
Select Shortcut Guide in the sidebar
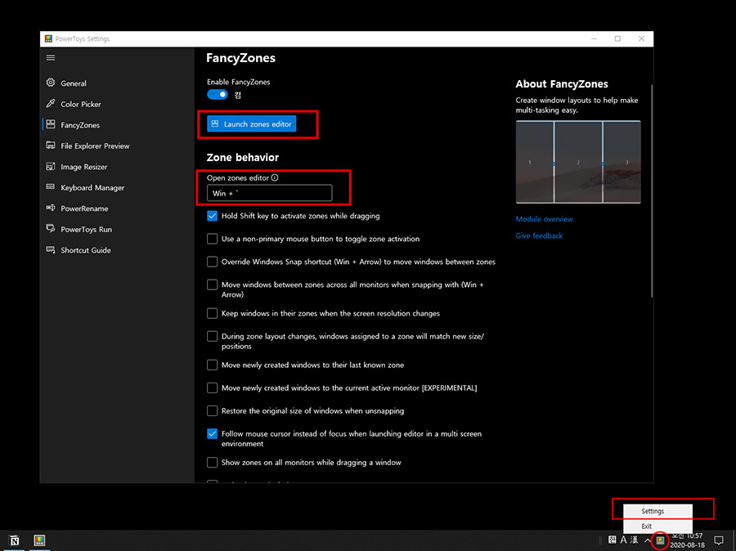tap(86, 250)
